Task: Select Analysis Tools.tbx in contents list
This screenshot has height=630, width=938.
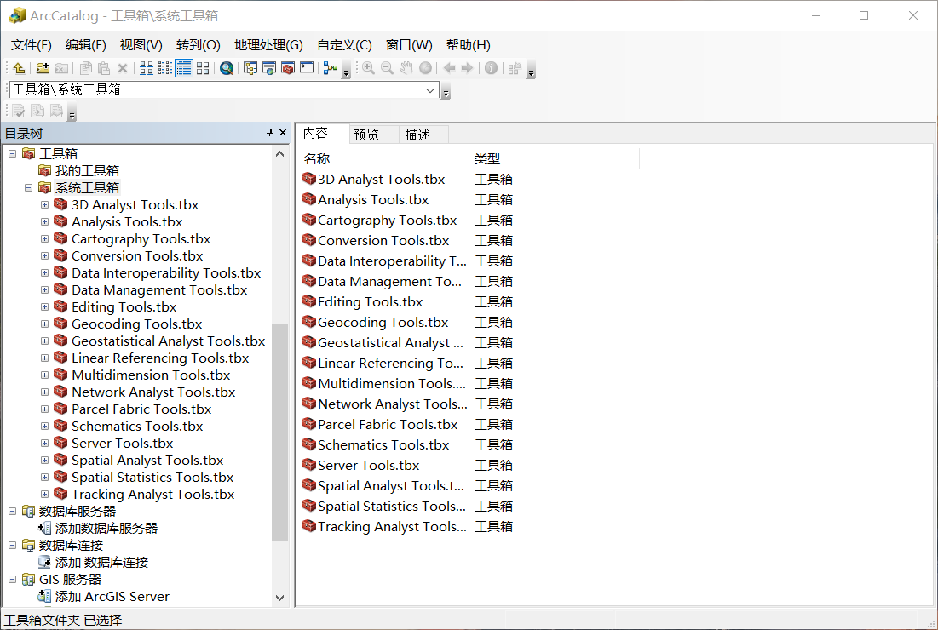Action: pos(373,199)
